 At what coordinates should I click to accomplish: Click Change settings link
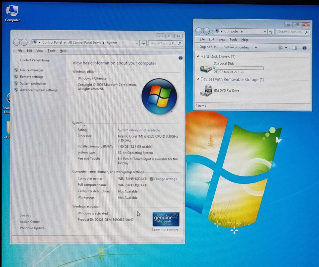165,179
